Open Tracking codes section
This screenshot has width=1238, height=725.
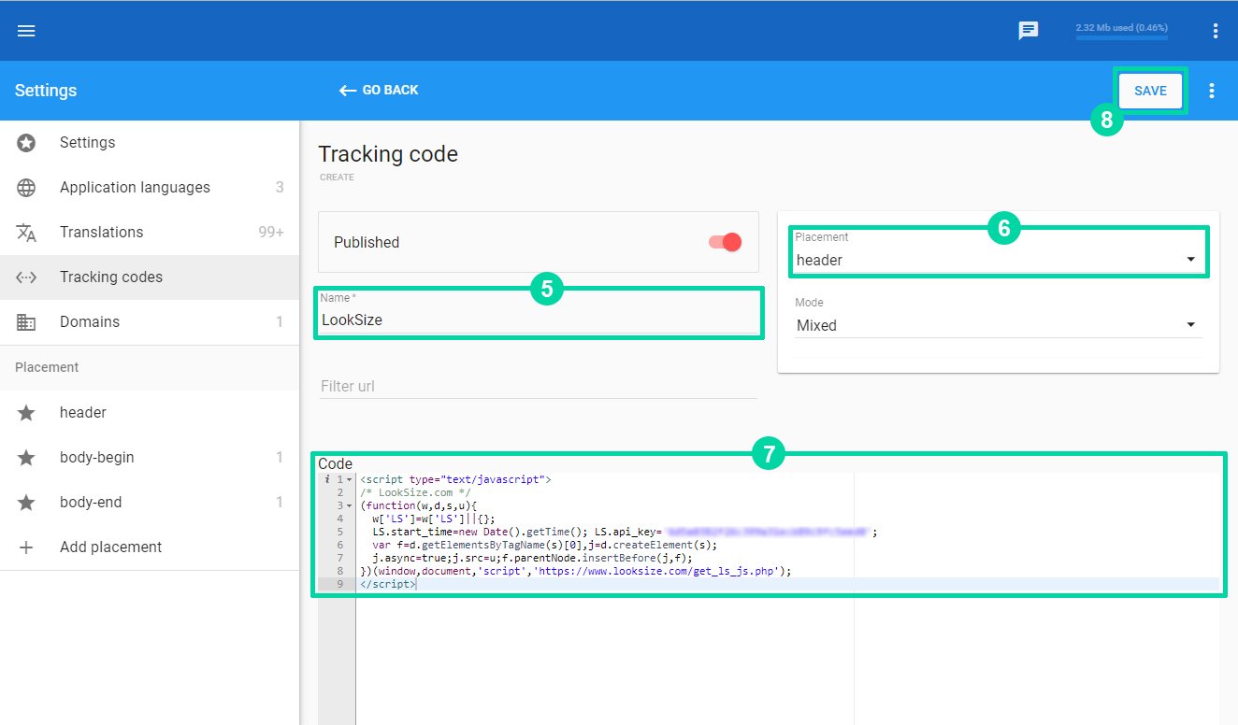150,277
